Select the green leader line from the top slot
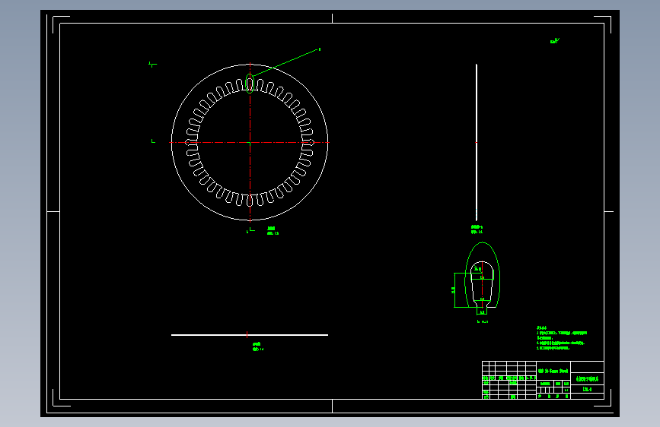Viewport: 660px width, 427px height. [285, 62]
